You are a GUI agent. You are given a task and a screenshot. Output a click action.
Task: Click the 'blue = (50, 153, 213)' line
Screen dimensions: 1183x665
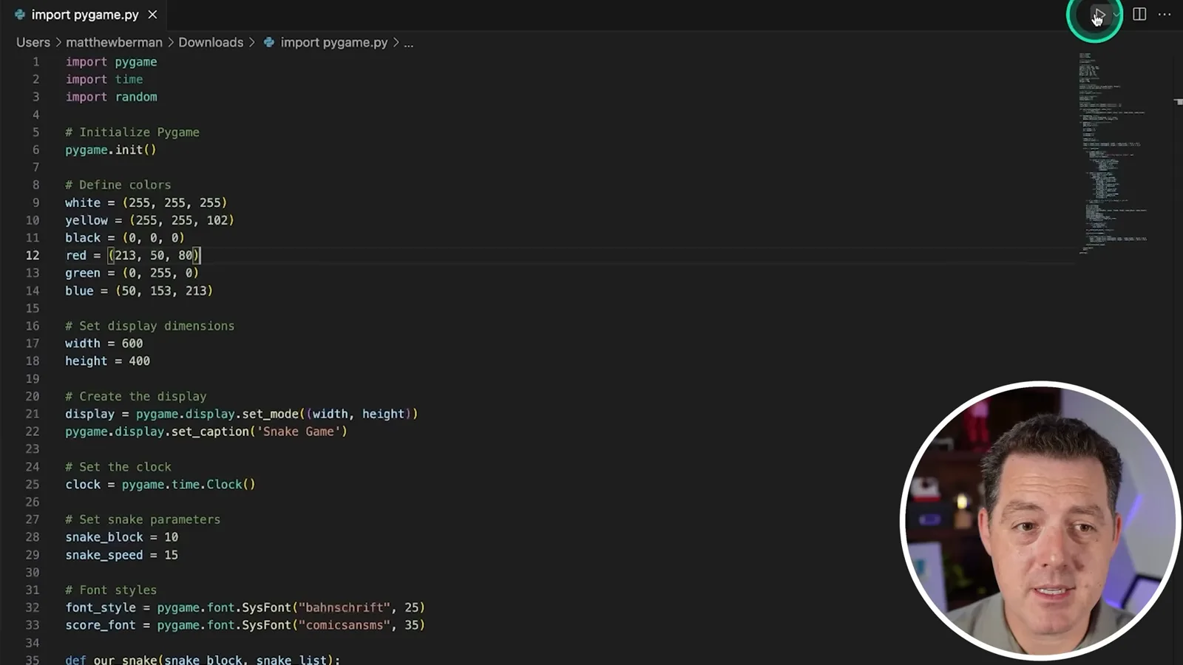139,291
